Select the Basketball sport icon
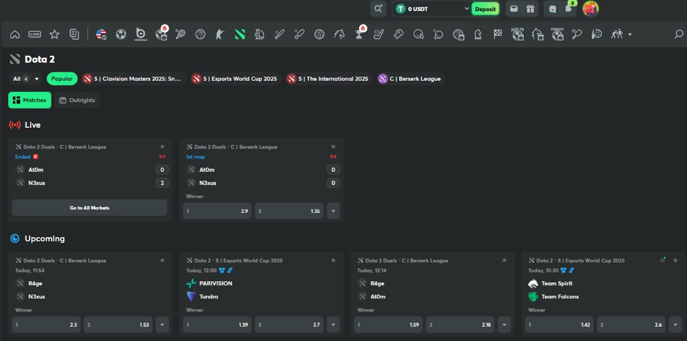The width and height of the screenshot is (687, 341). tap(200, 34)
